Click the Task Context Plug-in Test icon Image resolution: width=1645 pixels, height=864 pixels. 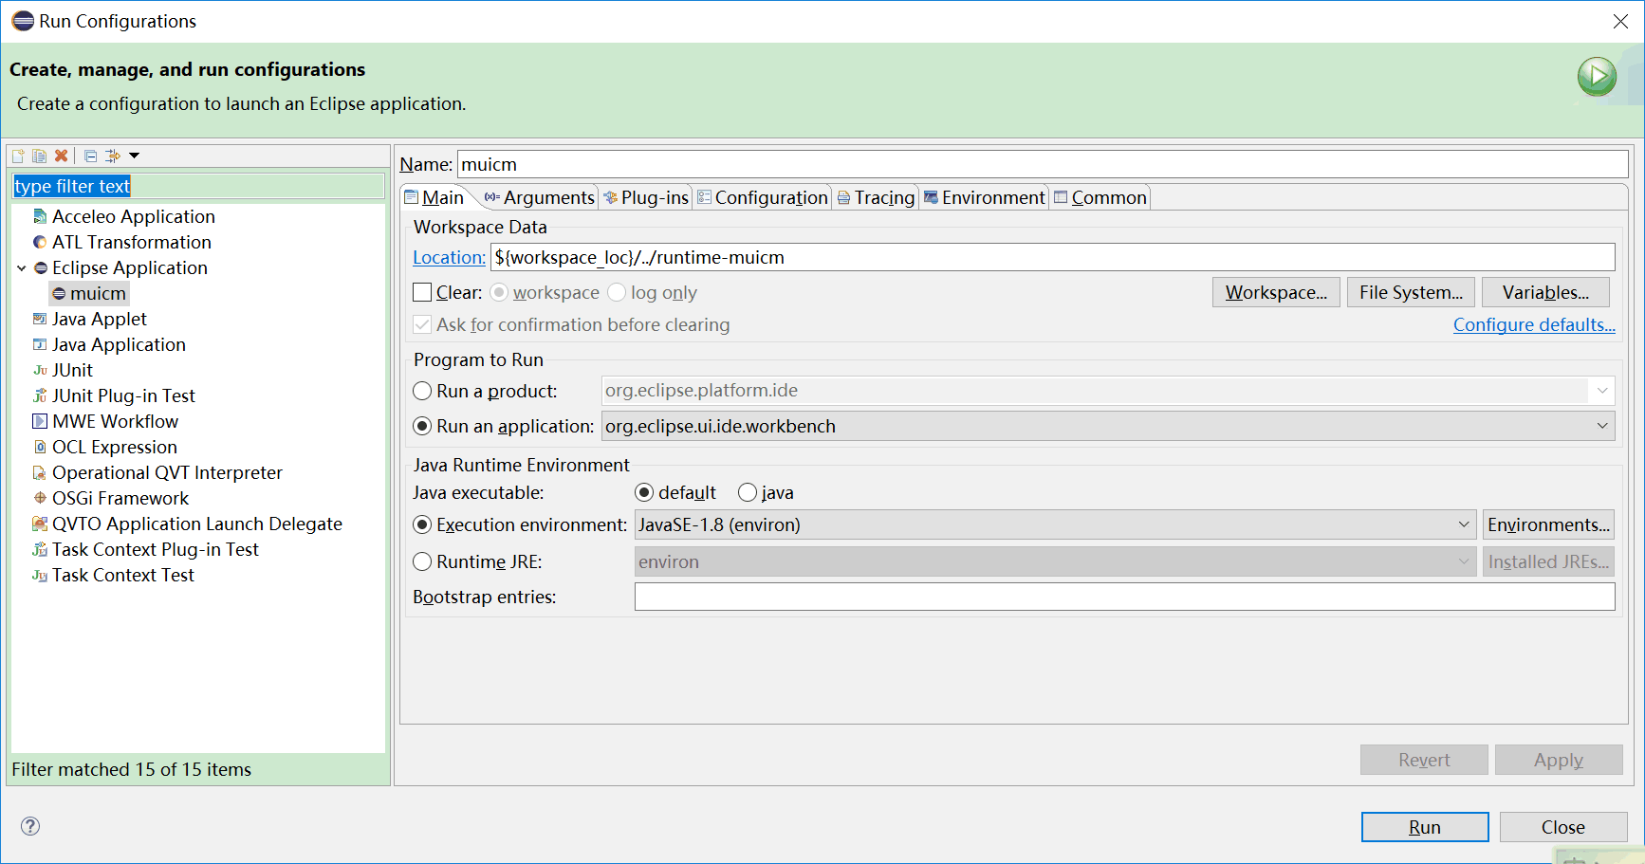click(40, 550)
